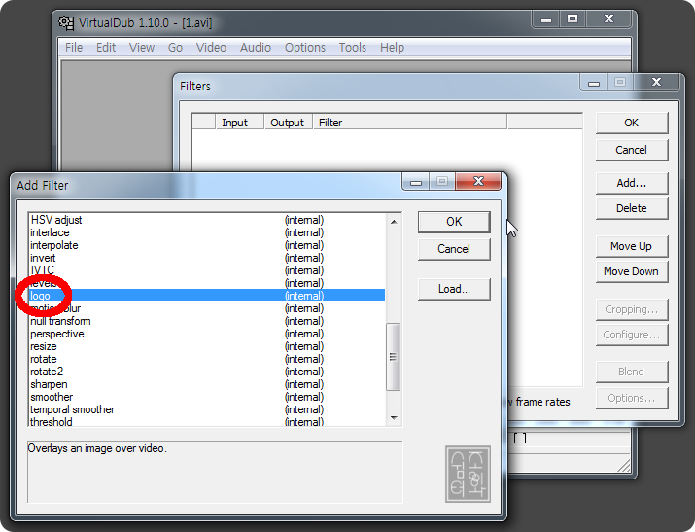695x532 pixels.
Task: Select the invert filter
Action: [x=207, y=258]
